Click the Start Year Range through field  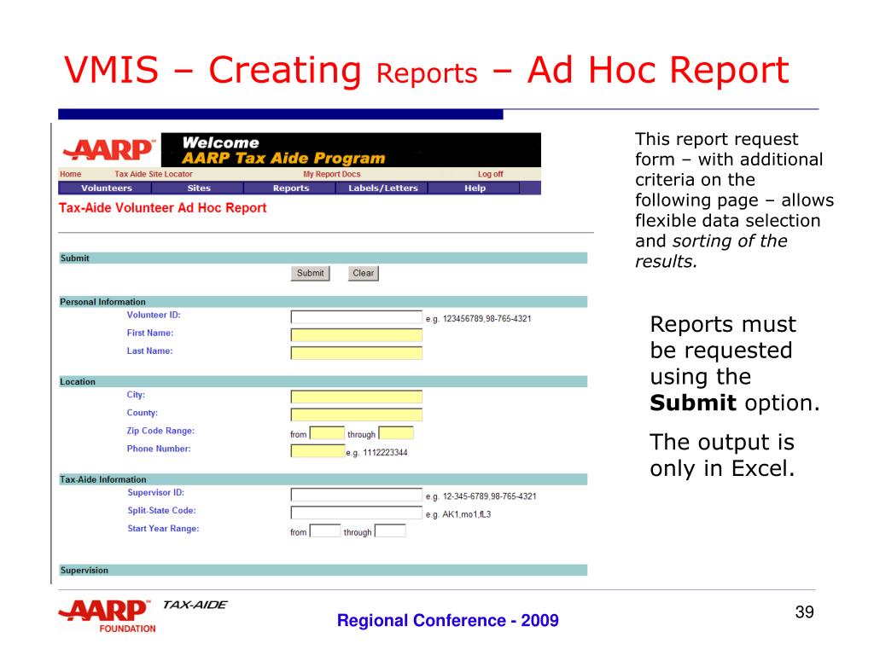tap(390, 530)
